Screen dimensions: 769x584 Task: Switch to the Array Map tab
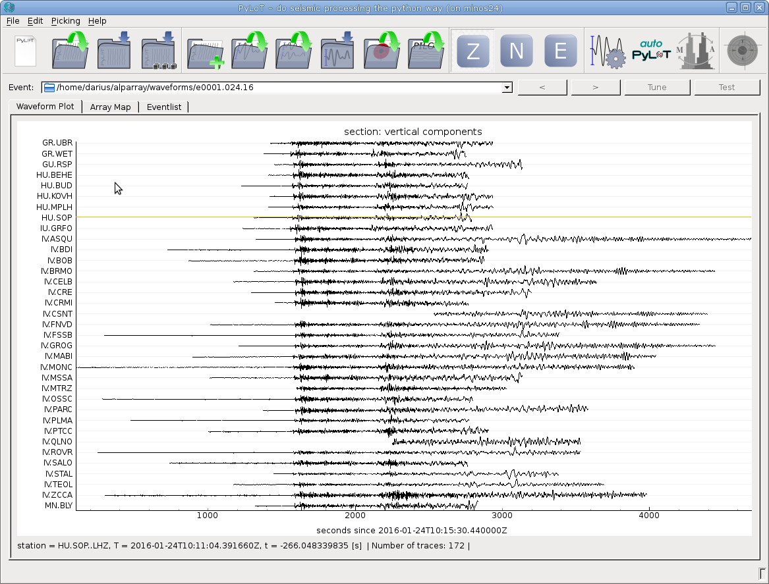[x=110, y=107]
